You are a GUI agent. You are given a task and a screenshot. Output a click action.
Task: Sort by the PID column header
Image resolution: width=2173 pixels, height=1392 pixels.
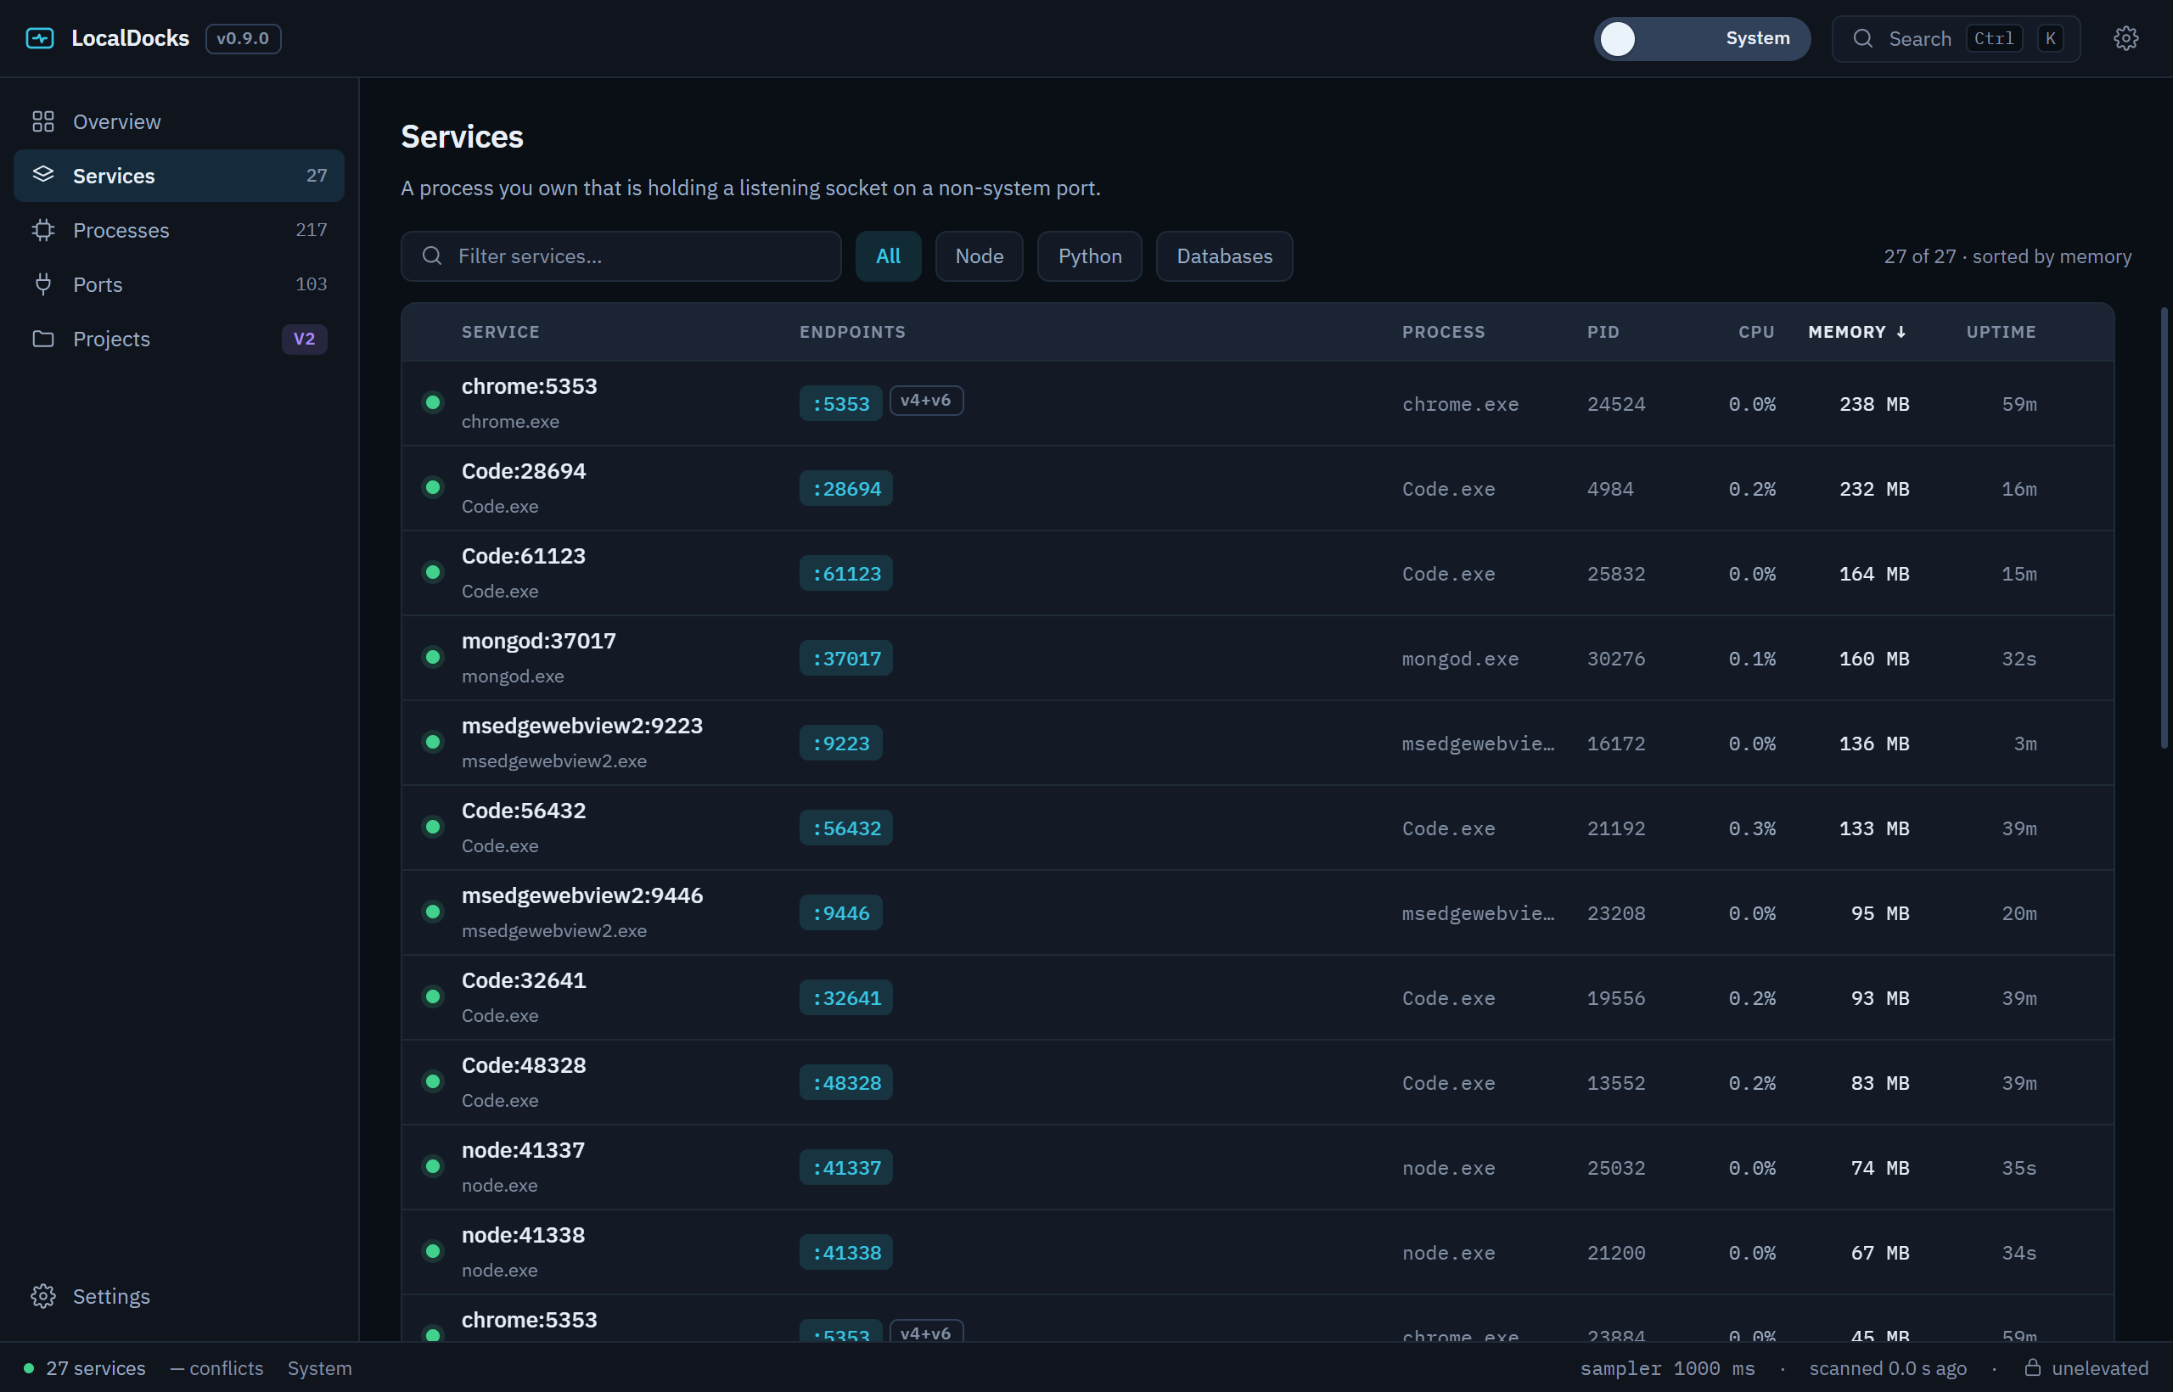click(1603, 332)
